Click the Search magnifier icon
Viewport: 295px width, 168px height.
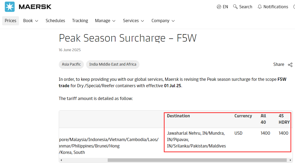point(235,7)
